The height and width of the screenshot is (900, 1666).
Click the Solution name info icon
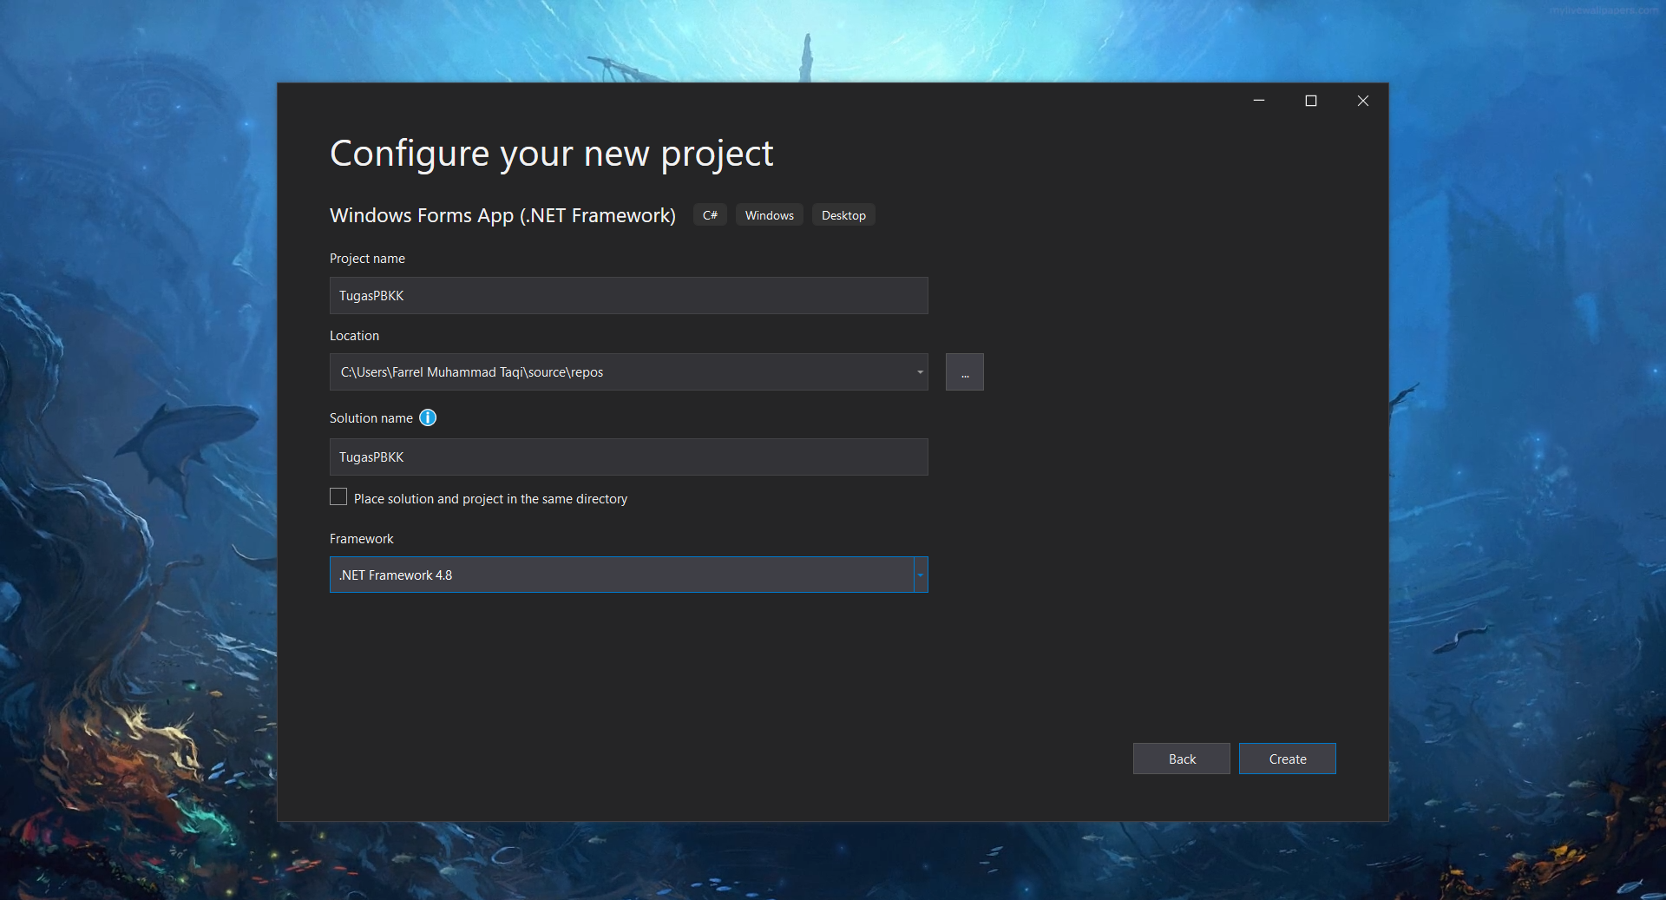428,417
